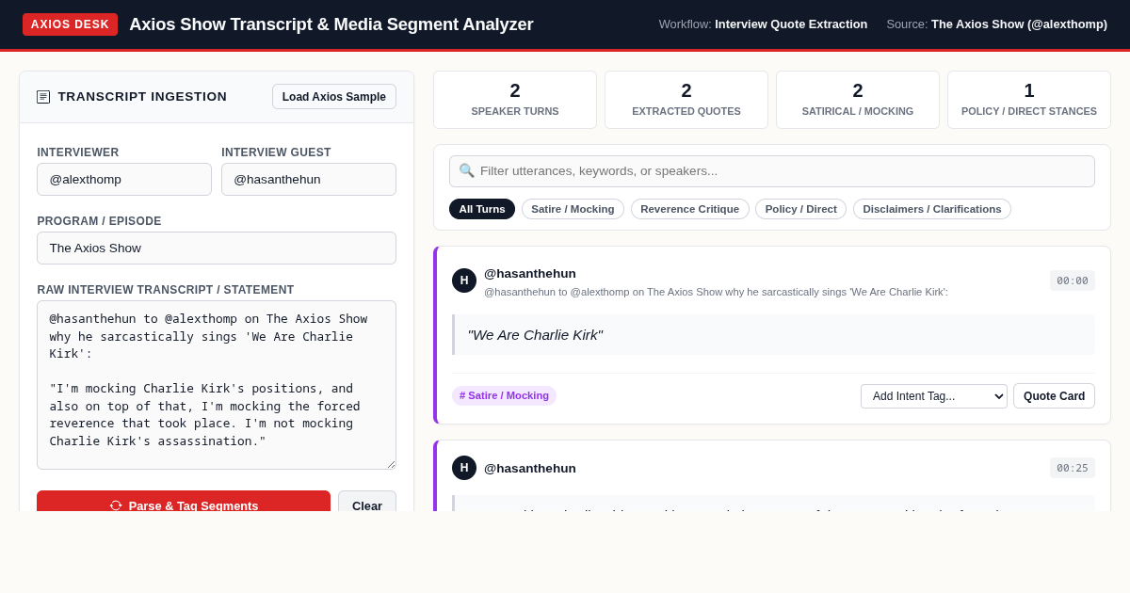Click the 00:25 timestamp badge

(1073, 468)
